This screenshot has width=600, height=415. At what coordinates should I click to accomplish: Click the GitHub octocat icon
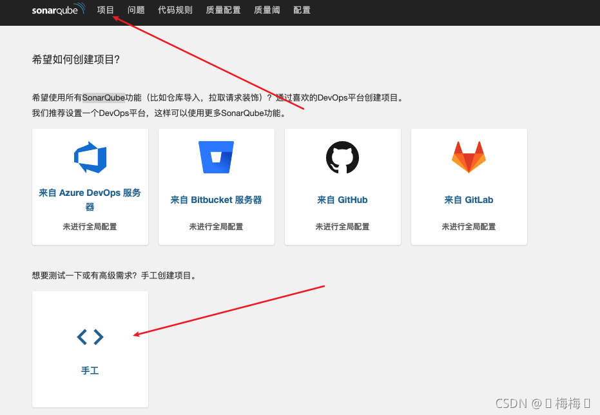coord(342,157)
